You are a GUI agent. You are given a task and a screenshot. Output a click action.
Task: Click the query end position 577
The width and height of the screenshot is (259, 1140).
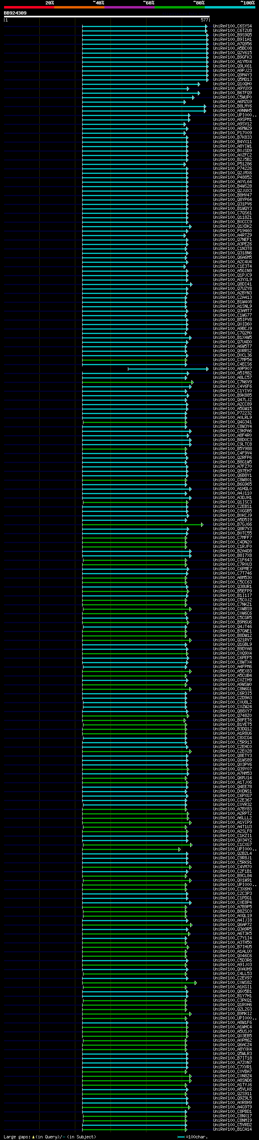(204, 20)
